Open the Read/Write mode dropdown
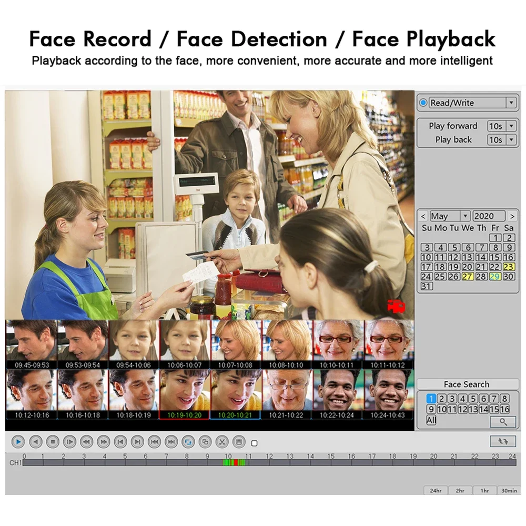Image resolution: width=526 pixels, height=526 pixels. (510, 103)
